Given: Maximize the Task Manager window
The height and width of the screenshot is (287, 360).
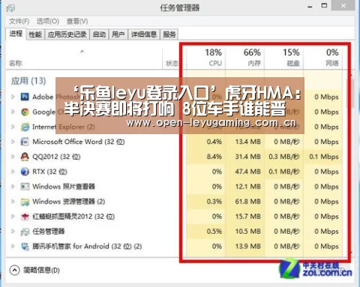Looking at the screenshot, I should pyautogui.click(x=324, y=5).
